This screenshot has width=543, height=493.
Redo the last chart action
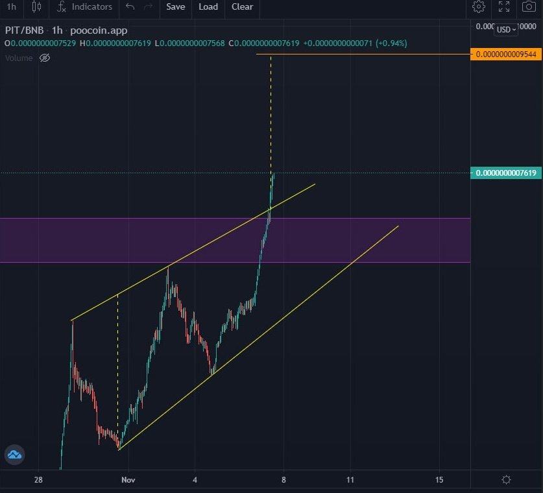pos(148,8)
